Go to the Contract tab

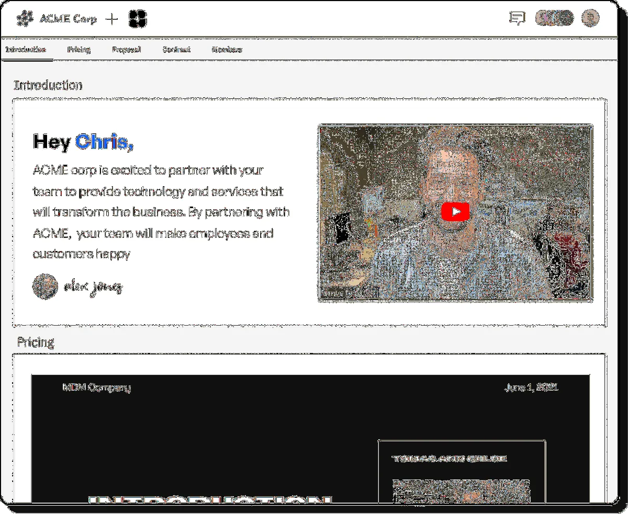pos(176,50)
